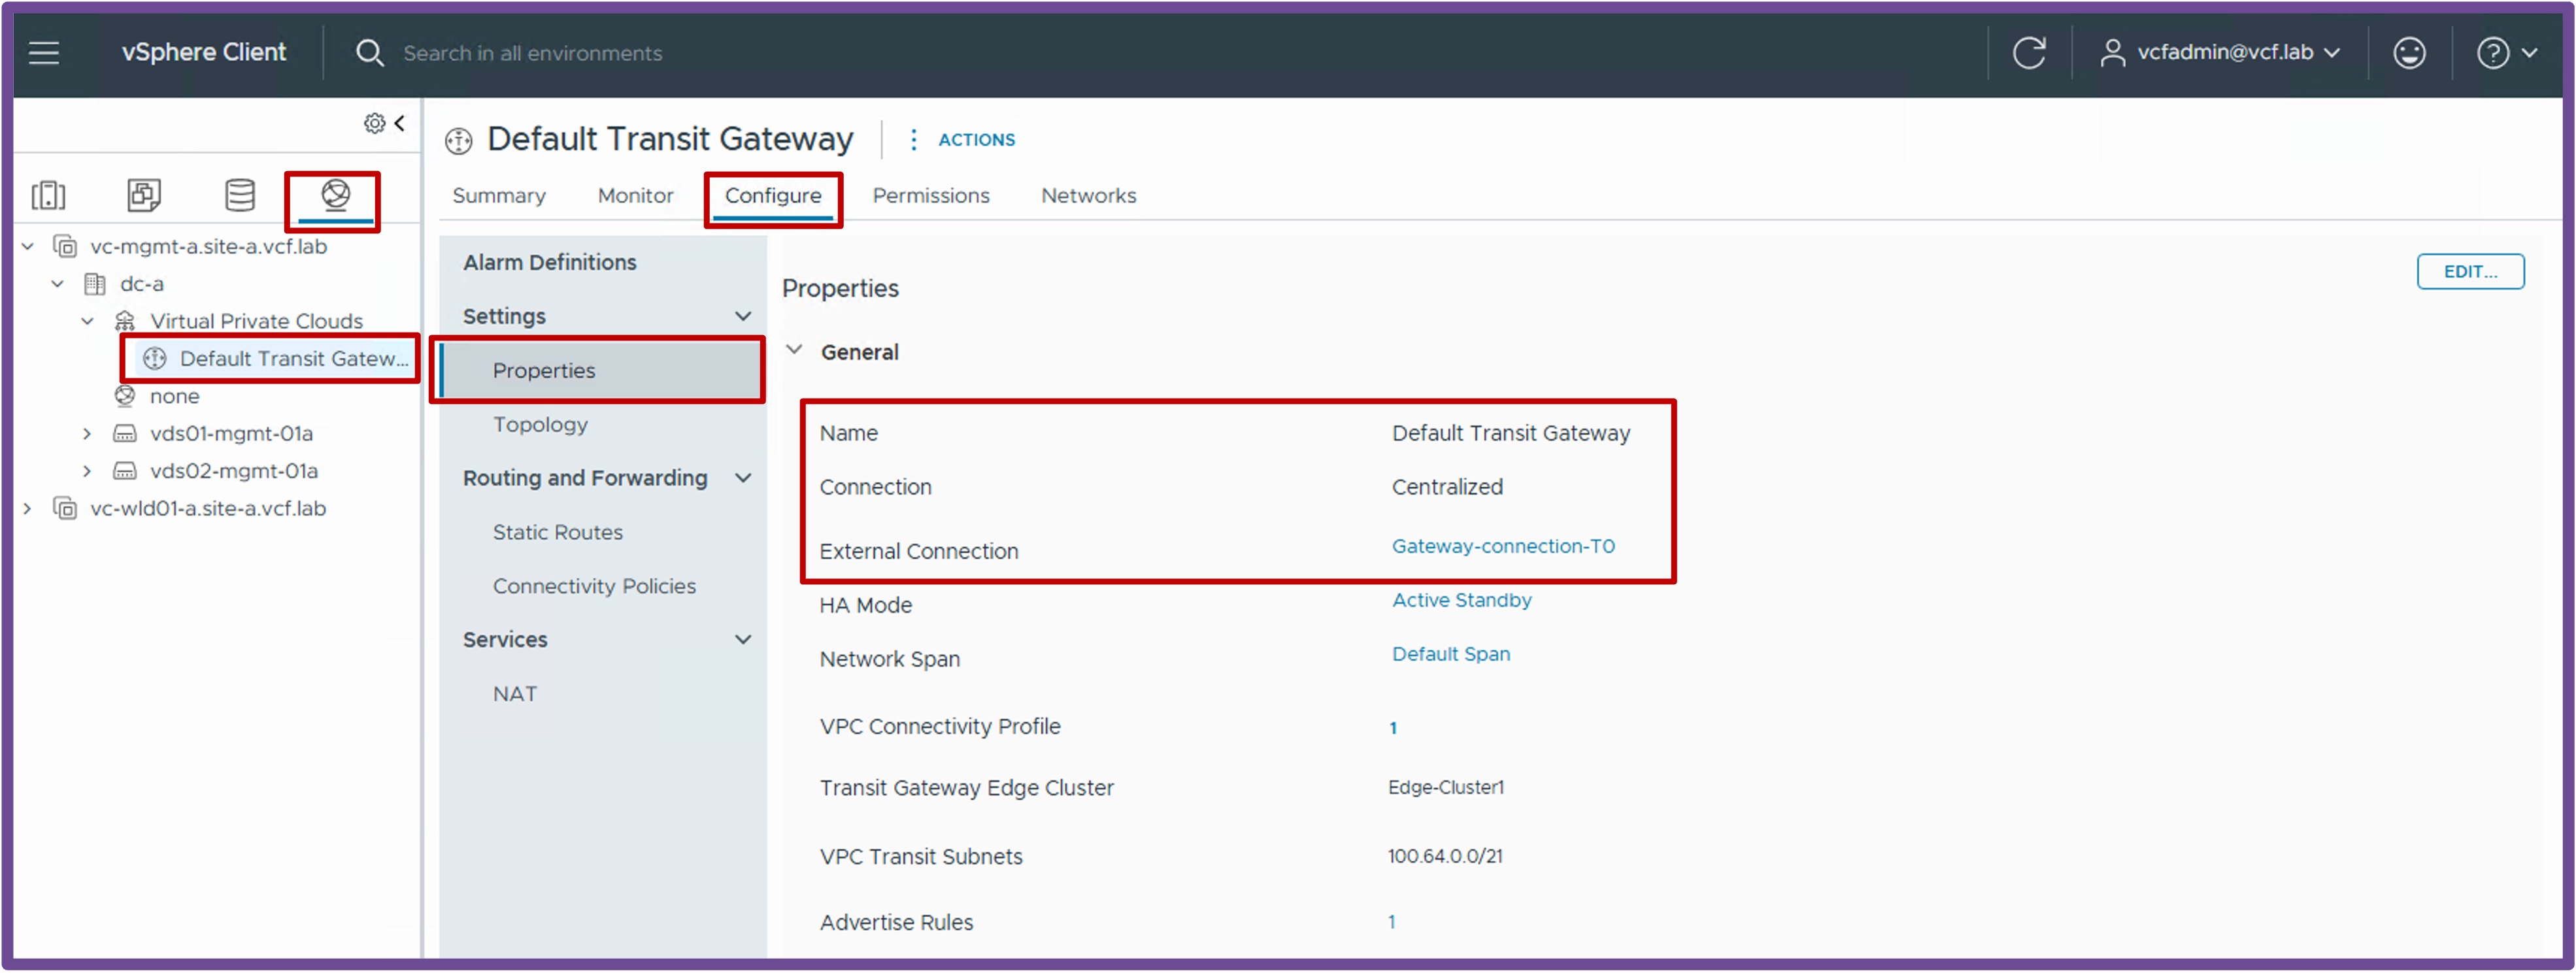Open the hamburger main menu
This screenshot has width=2576, height=973.
coord(44,53)
